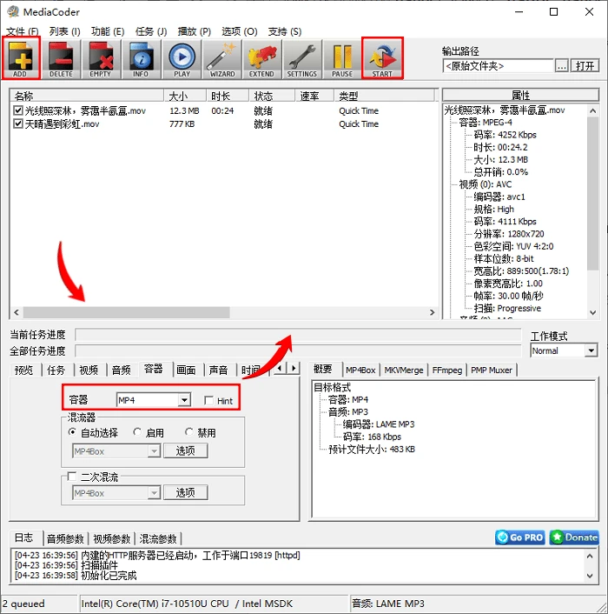Click the tab strip left arrow
Viewport: 608px width, 614px height.
(x=280, y=368)
